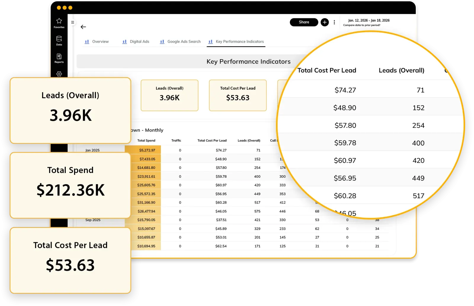Click Compare data to prior period link

361,25
